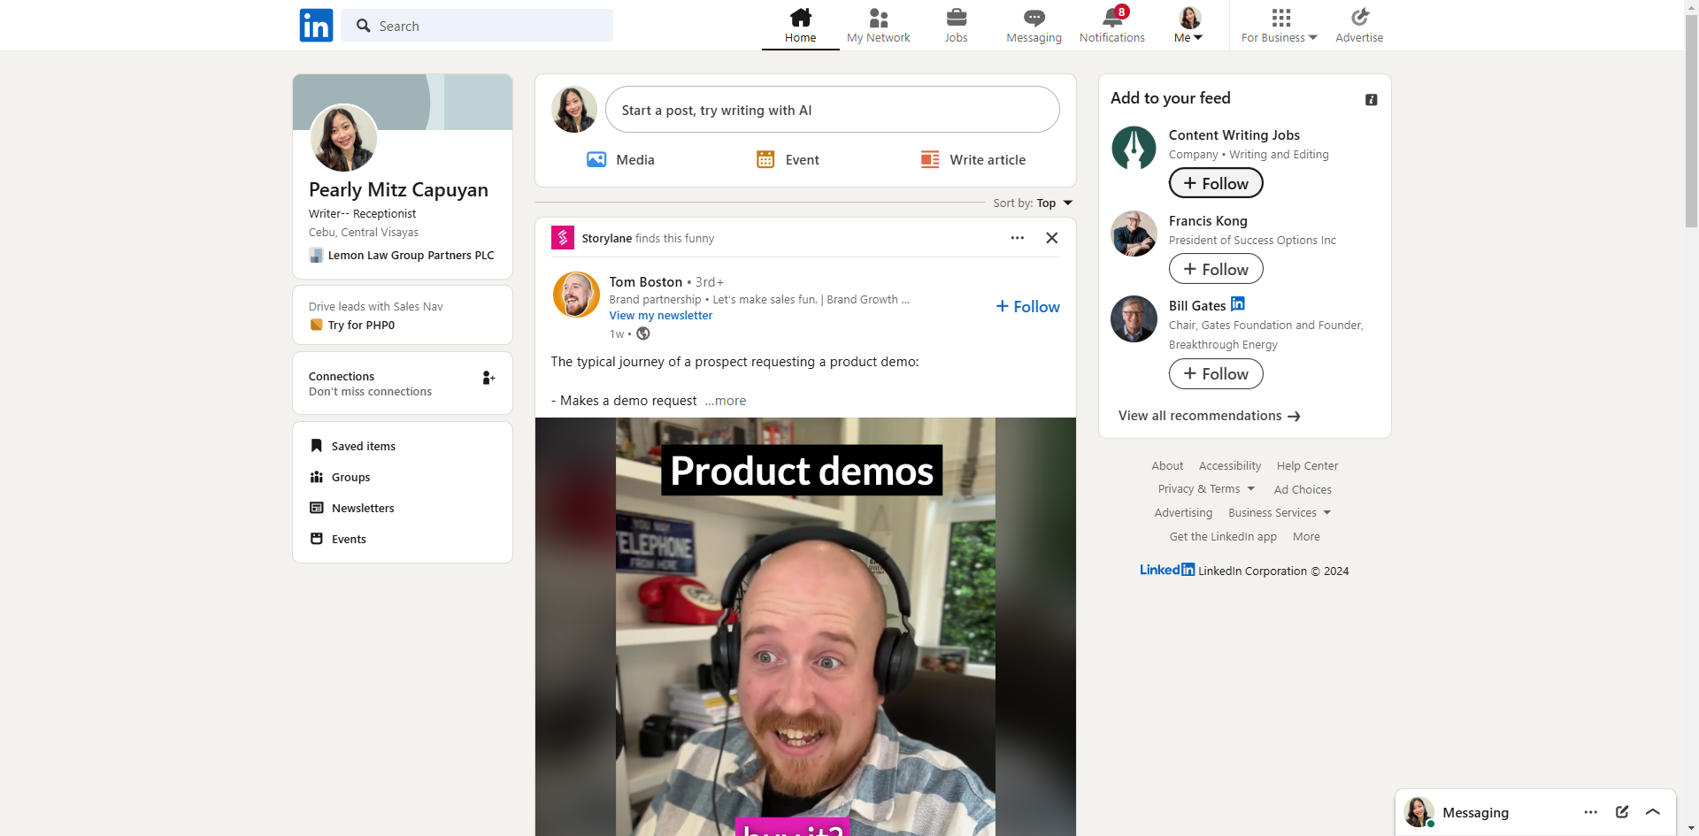
Task: Click the post visibility globe icon
Action: click(x=643, y=334)
